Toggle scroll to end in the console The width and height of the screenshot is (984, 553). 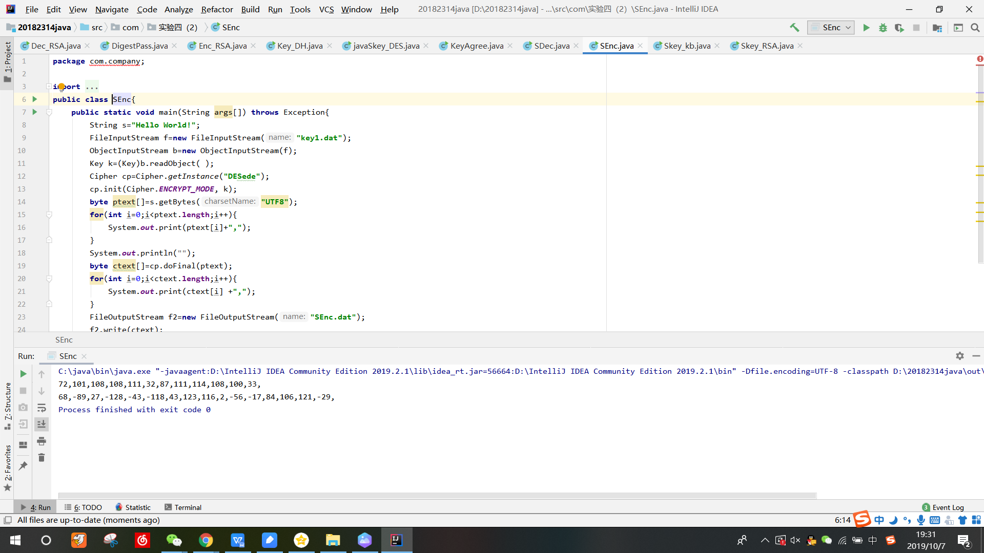[42, 424]
